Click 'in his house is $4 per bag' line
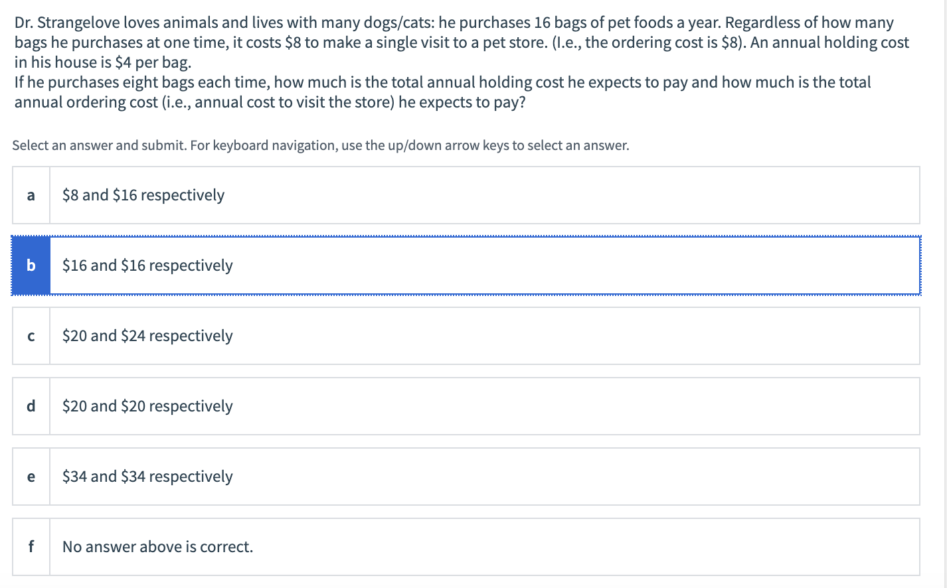The image size is (947, 588). click(103, 62)
